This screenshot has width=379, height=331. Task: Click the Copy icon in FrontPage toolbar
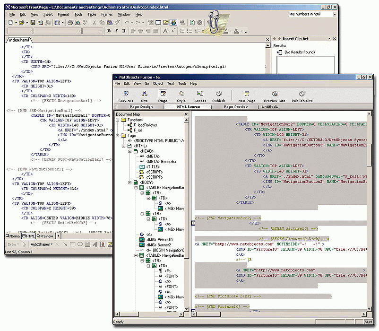coord(102,23)
